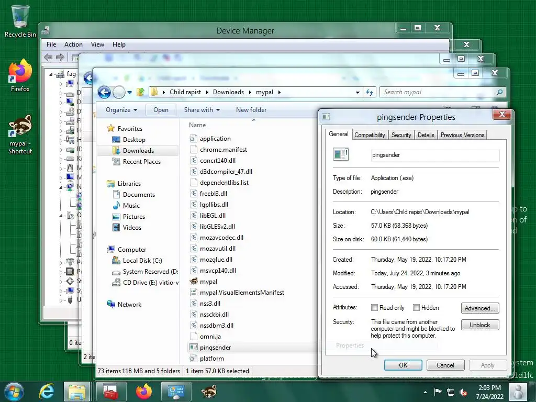Open the Start menu orb

point(14,392)
